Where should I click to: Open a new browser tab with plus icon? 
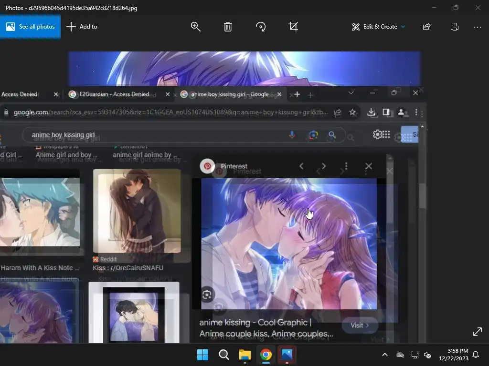297,94
